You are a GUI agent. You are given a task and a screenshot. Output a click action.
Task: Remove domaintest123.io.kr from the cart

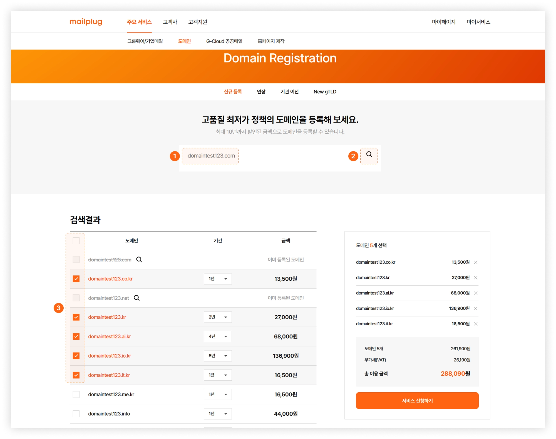[476, 308]
